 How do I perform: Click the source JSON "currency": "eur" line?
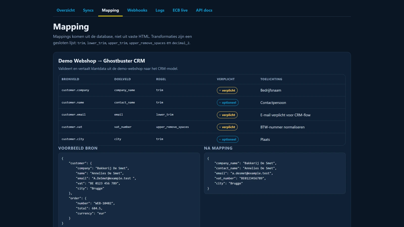91,213
